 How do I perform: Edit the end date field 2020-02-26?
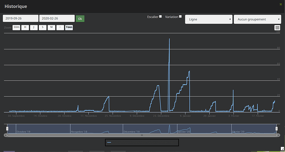(x=57, y=18)
